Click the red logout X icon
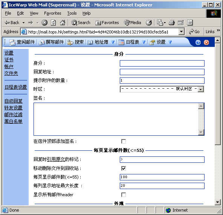 pos(206,42)
